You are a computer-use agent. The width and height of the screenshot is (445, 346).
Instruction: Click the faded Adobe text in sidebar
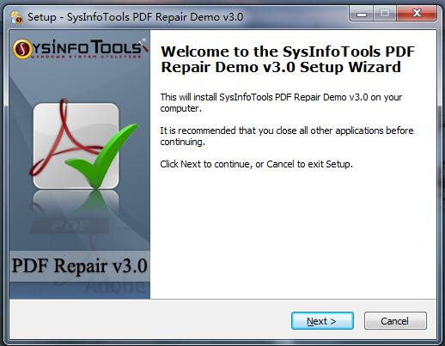(118, 287)
